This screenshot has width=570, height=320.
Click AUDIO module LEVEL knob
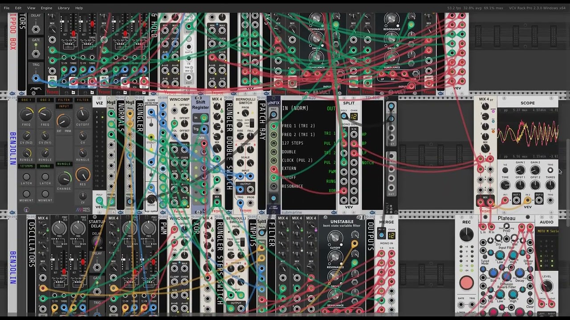[x=546, y=286]
